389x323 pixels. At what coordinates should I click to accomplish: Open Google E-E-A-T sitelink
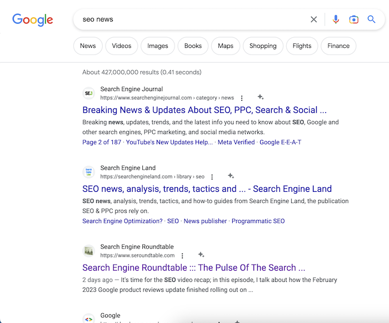point(280,142)
